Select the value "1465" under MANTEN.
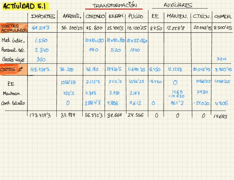The height and width of the screenshot is (180, 234). [177, 92]
